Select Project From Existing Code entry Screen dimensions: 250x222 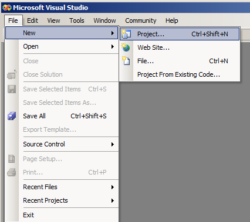pyautogui.click(x=180, y=74)
